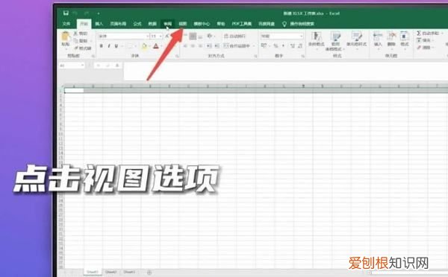Image resolution: width=448 pixels, height=277 pixels.
Task: Click the 视图 (View) ribbon tab
Action: [183, 24]
